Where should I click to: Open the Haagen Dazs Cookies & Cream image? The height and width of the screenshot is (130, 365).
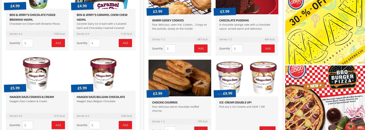(x=37, y=73)
